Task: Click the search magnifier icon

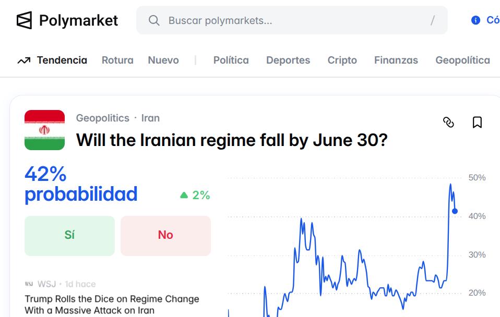Action: coord(154,20)
